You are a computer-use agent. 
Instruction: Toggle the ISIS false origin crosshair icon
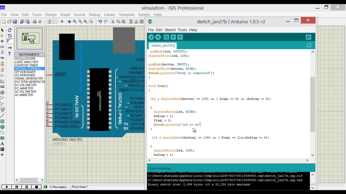click(62, 22)
